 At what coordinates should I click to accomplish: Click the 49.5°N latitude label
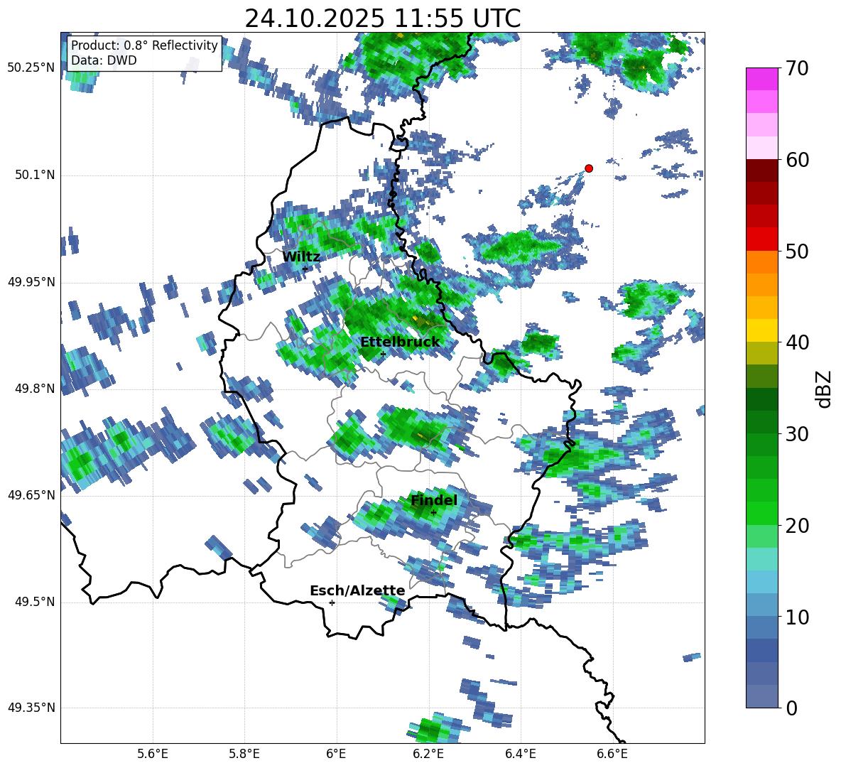point(34,602)
